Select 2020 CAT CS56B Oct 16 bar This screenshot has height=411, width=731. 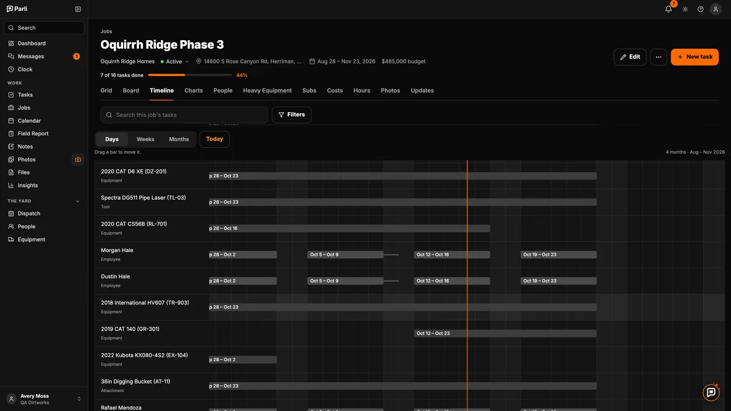click(349, 228)
